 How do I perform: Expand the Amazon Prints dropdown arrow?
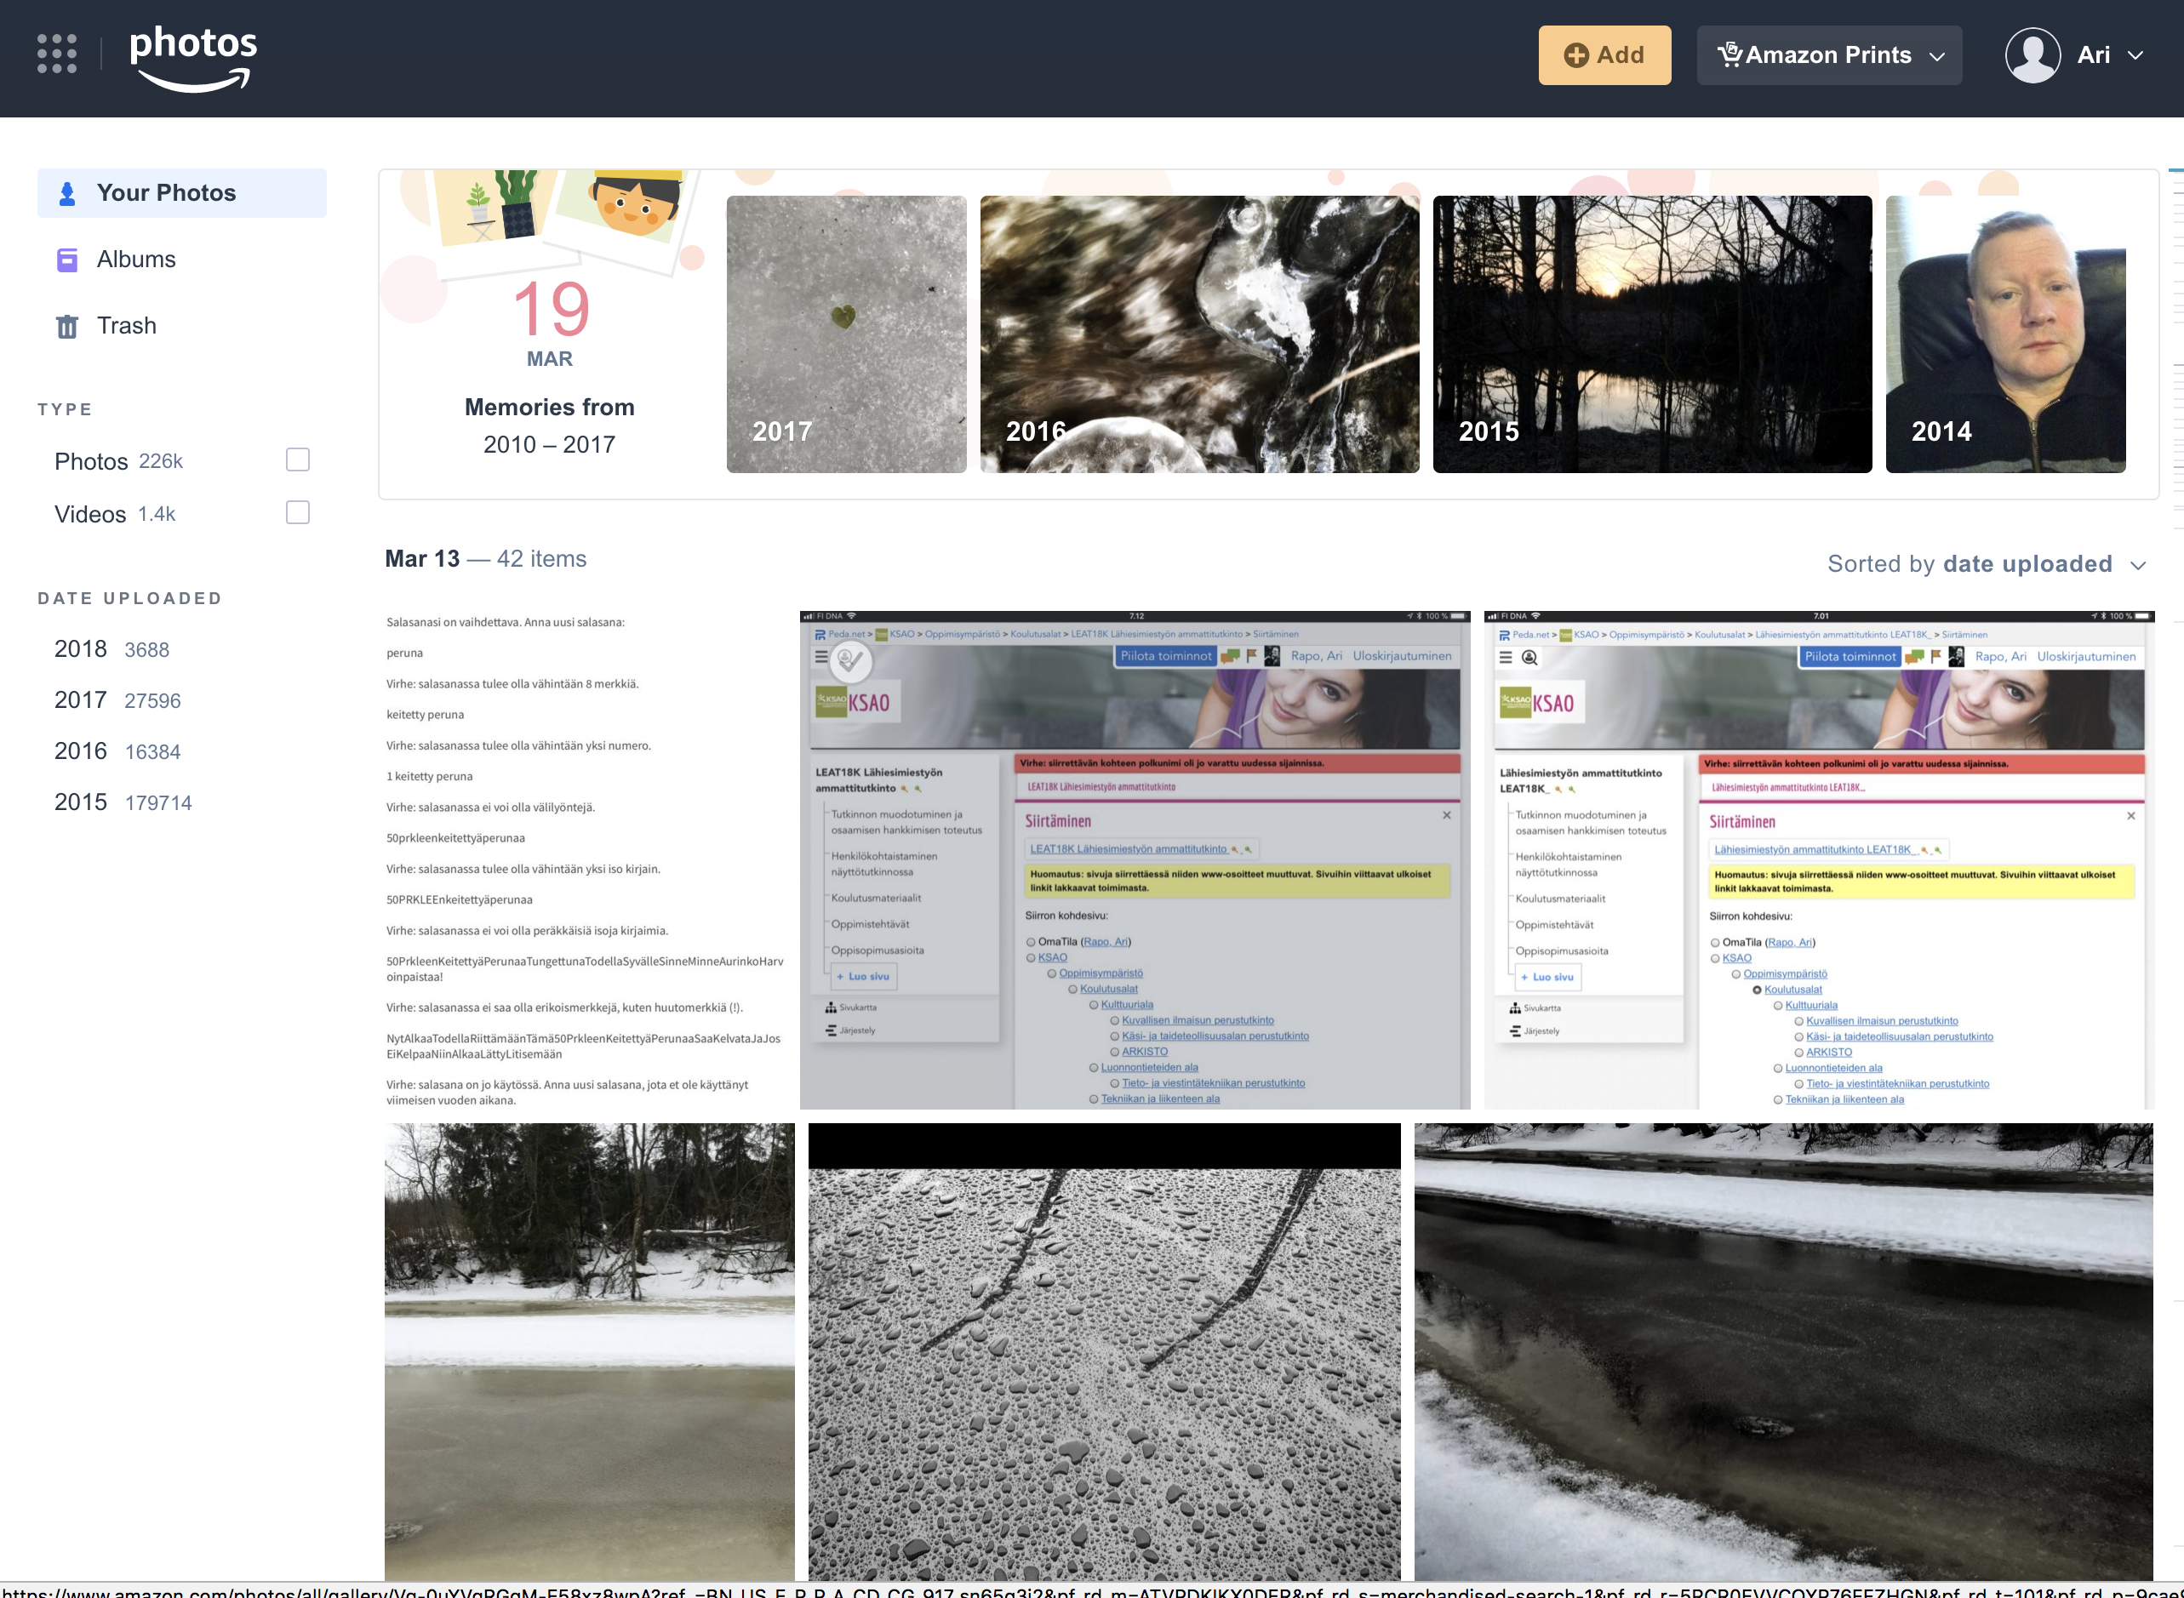(x=1937, y=56)
